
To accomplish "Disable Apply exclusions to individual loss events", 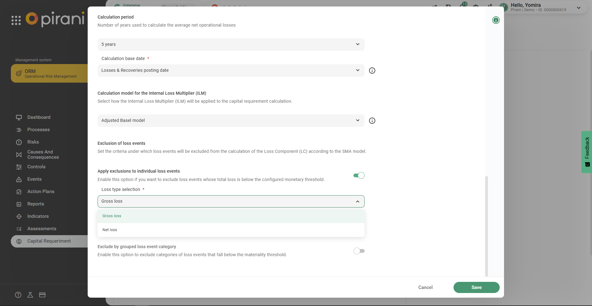I will point(359,175).
